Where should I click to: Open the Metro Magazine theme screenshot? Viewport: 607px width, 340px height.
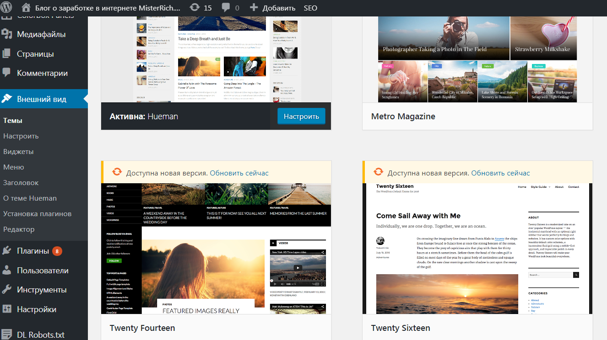pyautogui.click(x=477, y=59)
